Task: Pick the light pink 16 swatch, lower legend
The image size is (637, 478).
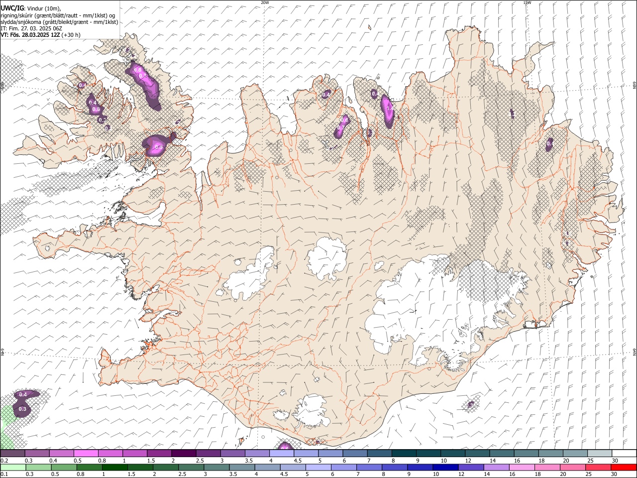Action: pyautogui.click(x=521, y=467)
